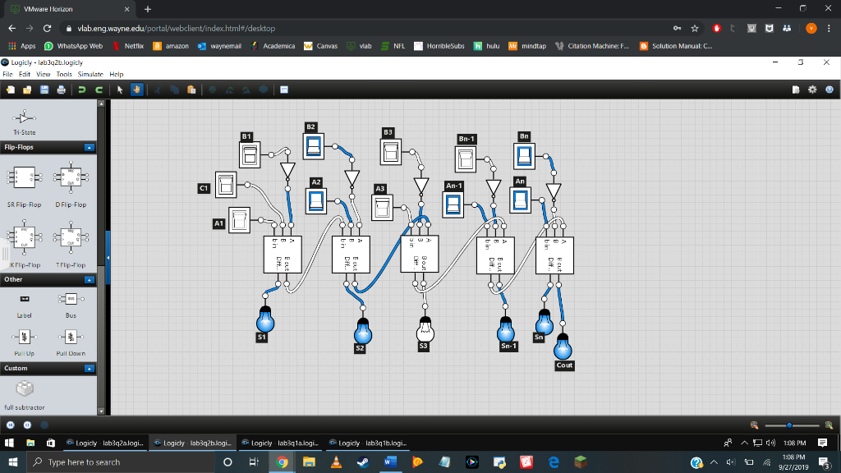This screenshot has height=473, width=841.
Task: Open the Tools menu
Action: (x=64, y=74)
